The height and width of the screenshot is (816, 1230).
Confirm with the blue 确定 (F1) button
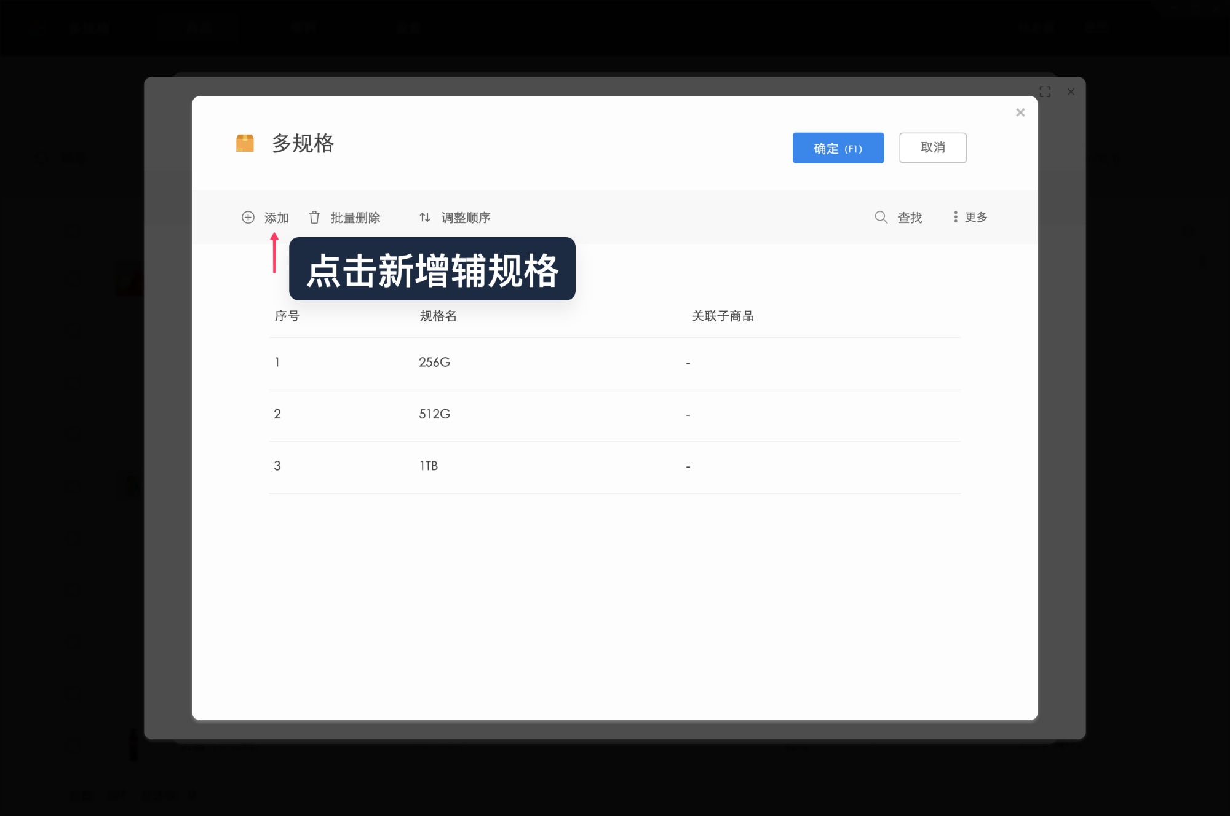(838, 147)
